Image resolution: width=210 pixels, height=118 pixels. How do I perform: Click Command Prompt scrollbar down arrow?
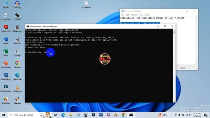(174, 101)
